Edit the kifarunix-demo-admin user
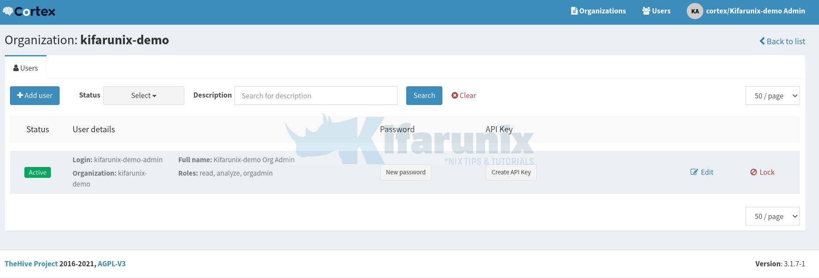Image resolution: width=819 pixels, height=278 pixels. [x=702, y=173]
